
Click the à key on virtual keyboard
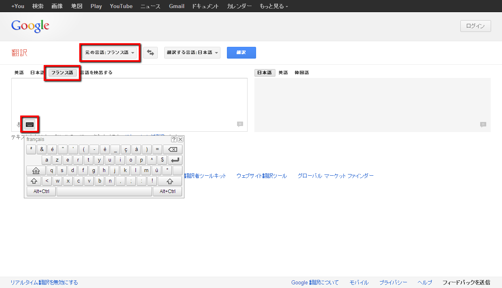tap(136, 149)
